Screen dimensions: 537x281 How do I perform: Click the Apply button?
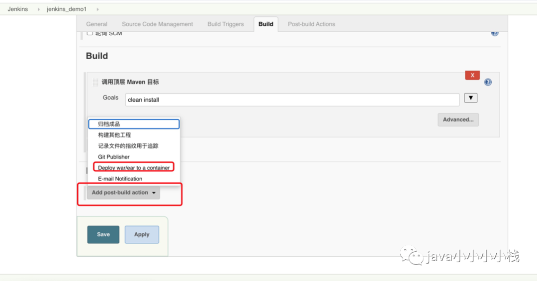click(x=142, y=234)
